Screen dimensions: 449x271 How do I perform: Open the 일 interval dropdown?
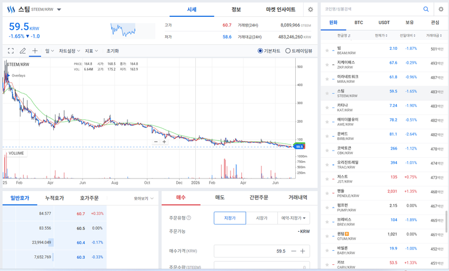49,51
